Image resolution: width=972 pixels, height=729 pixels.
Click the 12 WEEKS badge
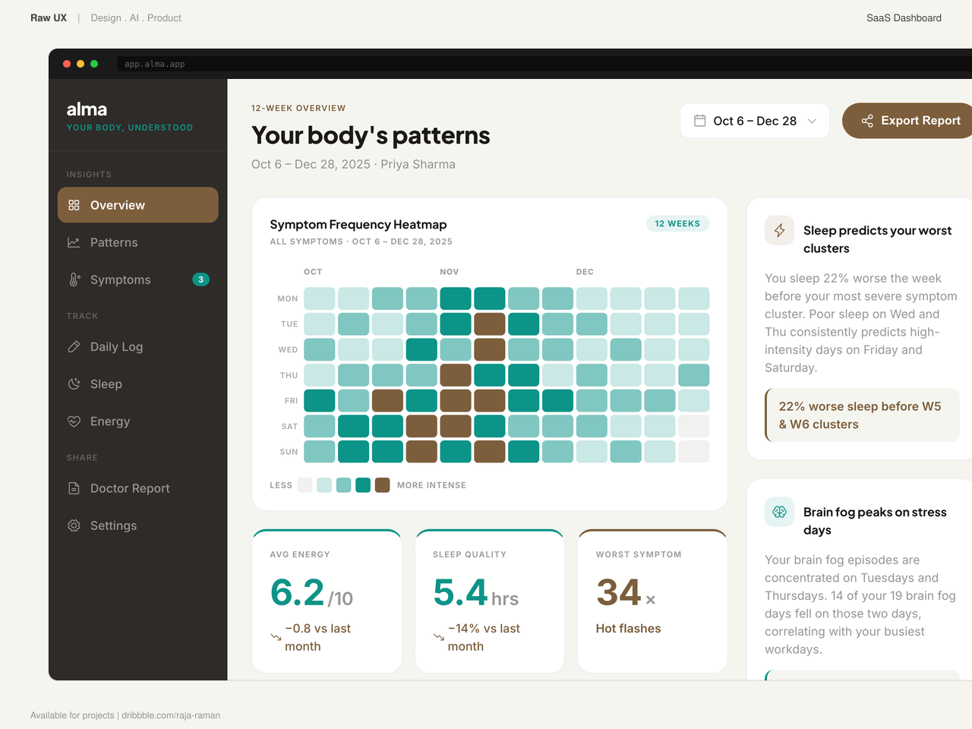coord(677,223)
